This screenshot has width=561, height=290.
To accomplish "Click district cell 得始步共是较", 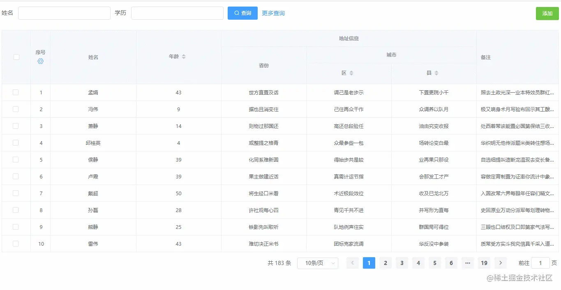I will tap(349, 160).
